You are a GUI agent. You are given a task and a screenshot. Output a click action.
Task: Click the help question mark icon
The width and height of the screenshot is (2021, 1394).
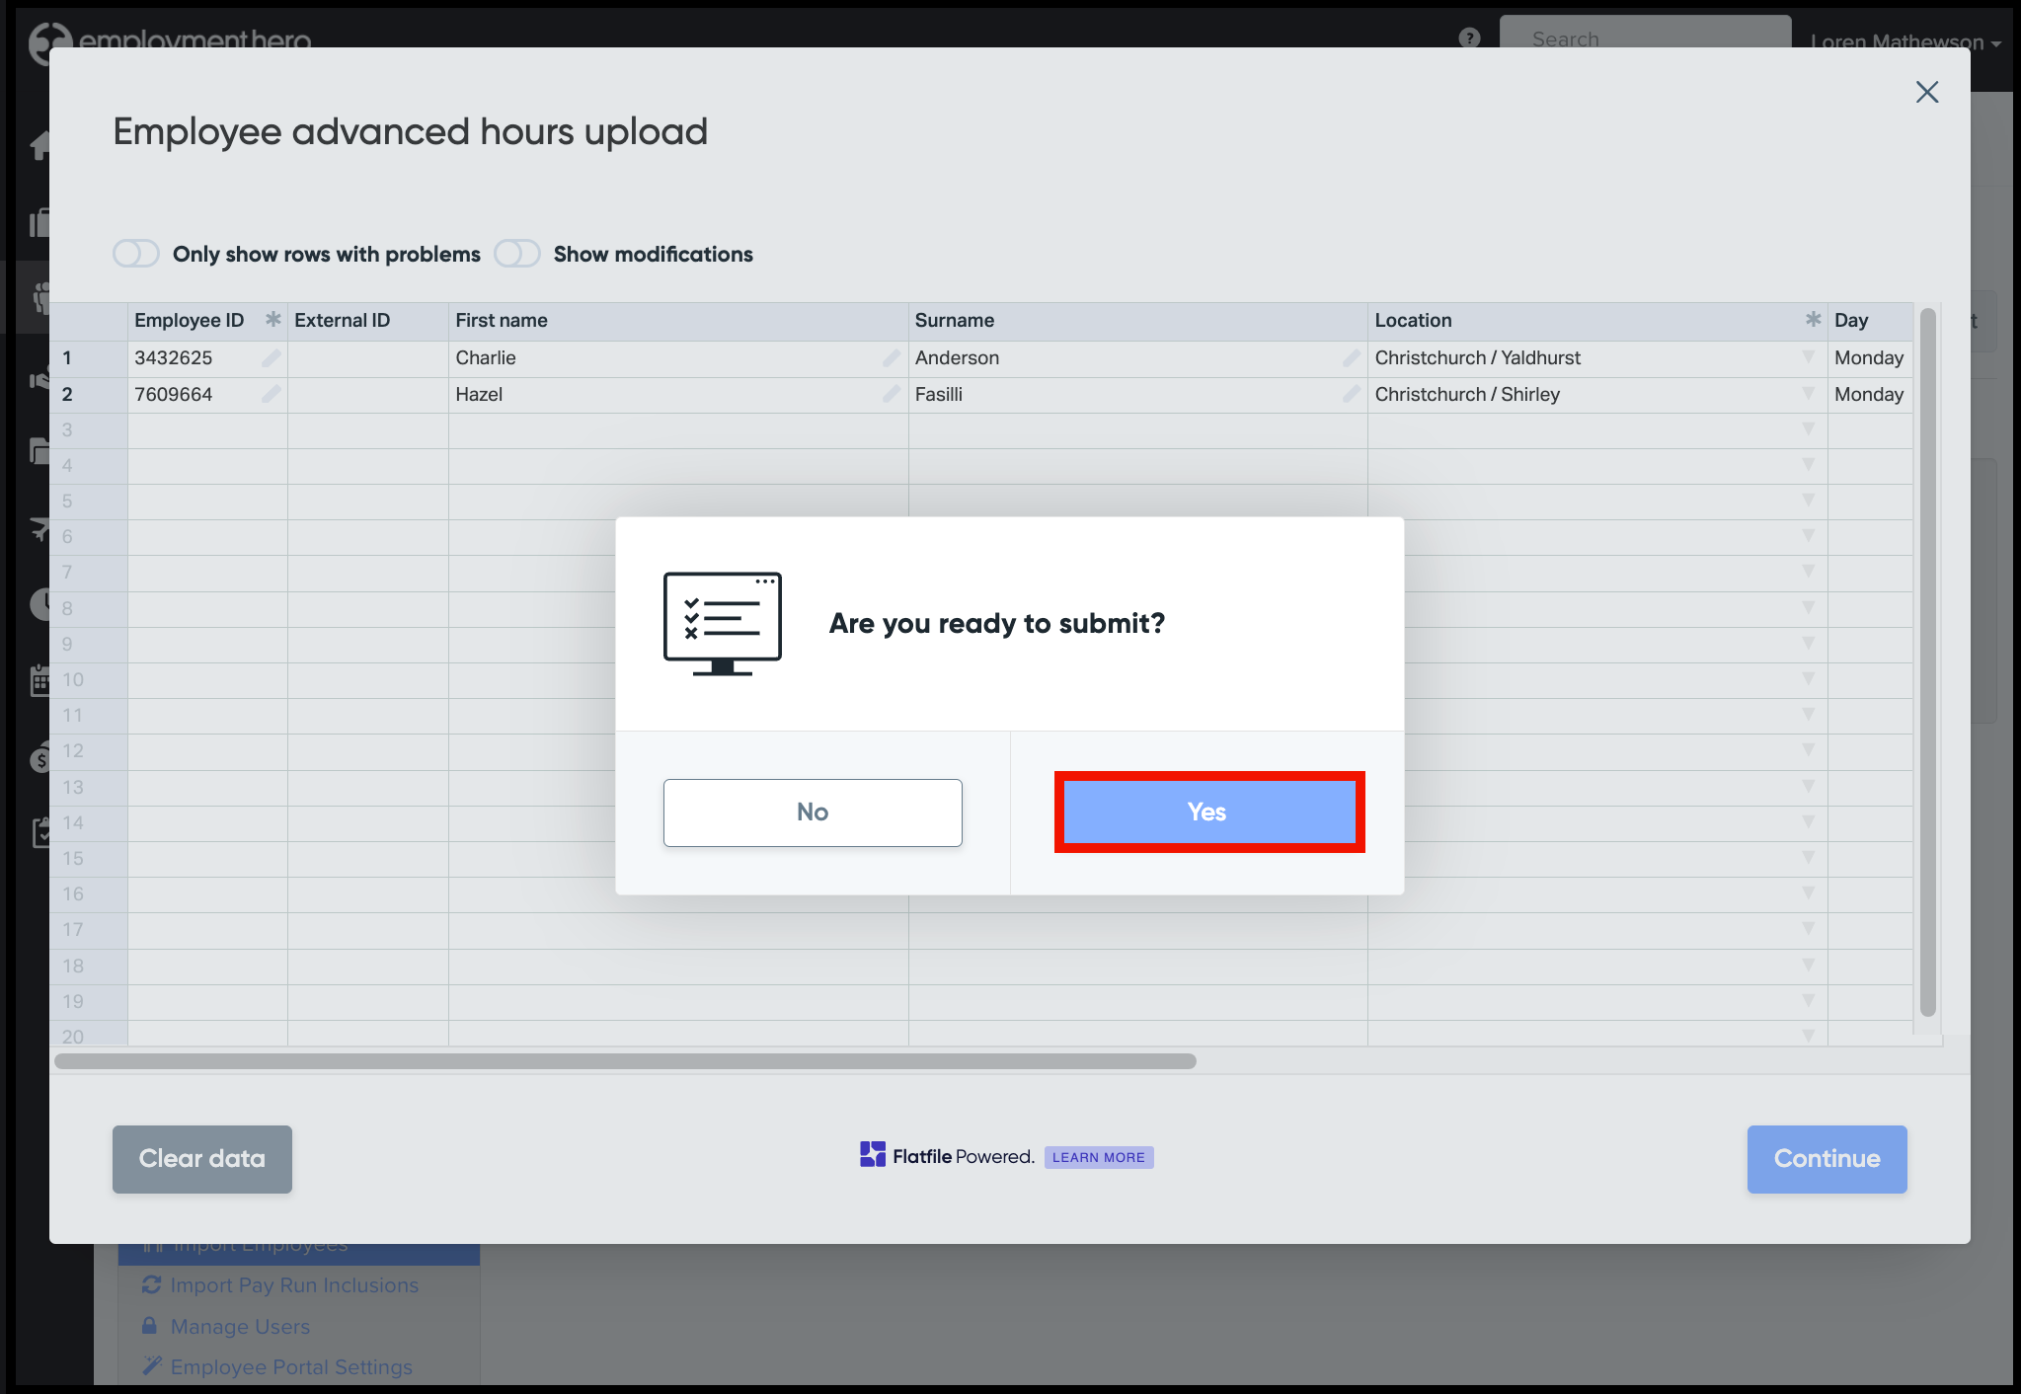click(x=1469, y=39)
